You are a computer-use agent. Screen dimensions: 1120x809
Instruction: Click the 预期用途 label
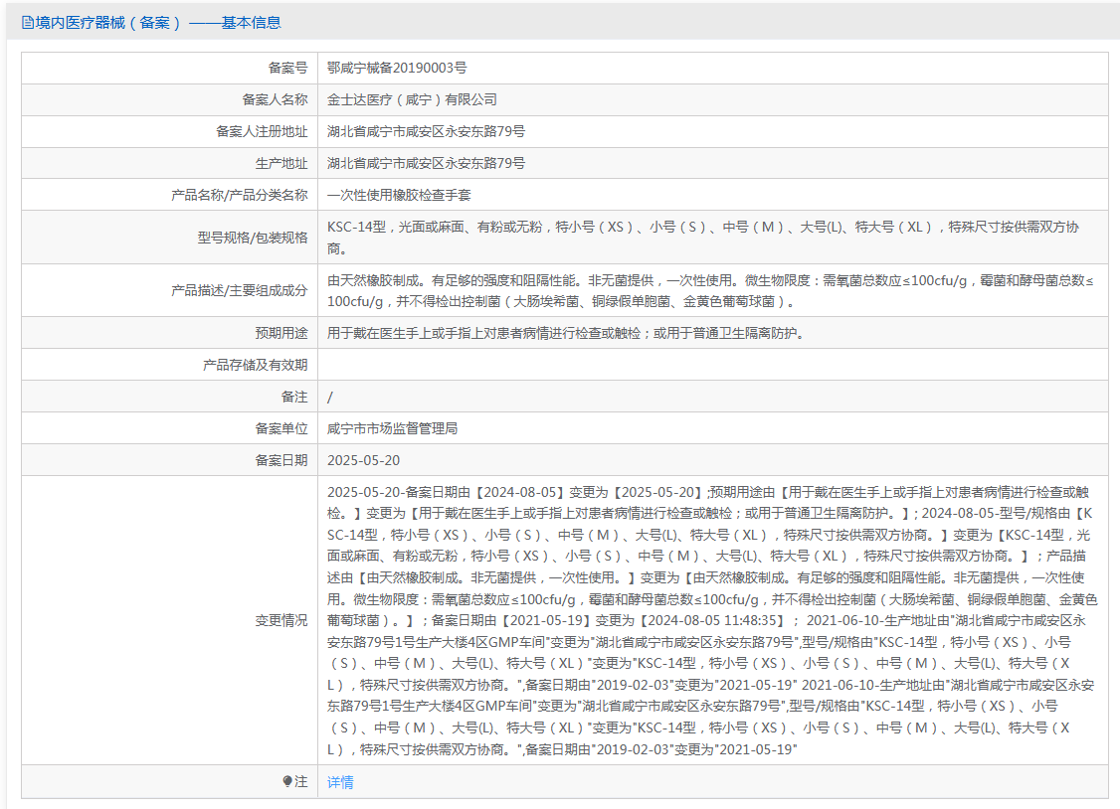[x=281, y=333]
